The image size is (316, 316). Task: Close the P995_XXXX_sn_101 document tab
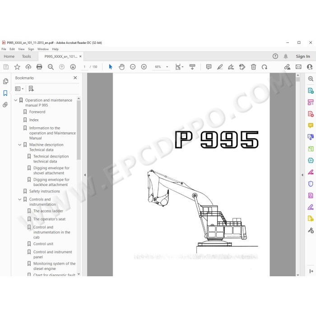(80, 56)
